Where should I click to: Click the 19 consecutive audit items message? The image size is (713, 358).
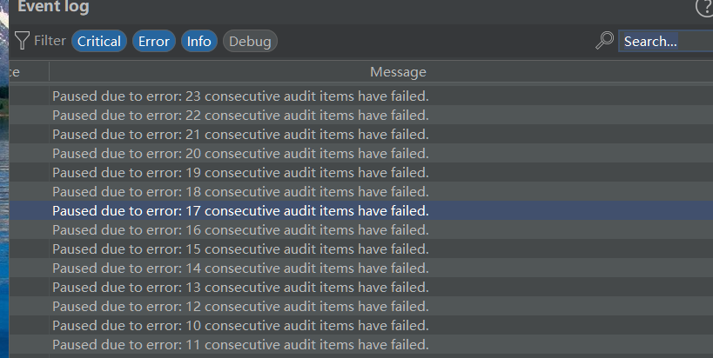pos(240,172)
